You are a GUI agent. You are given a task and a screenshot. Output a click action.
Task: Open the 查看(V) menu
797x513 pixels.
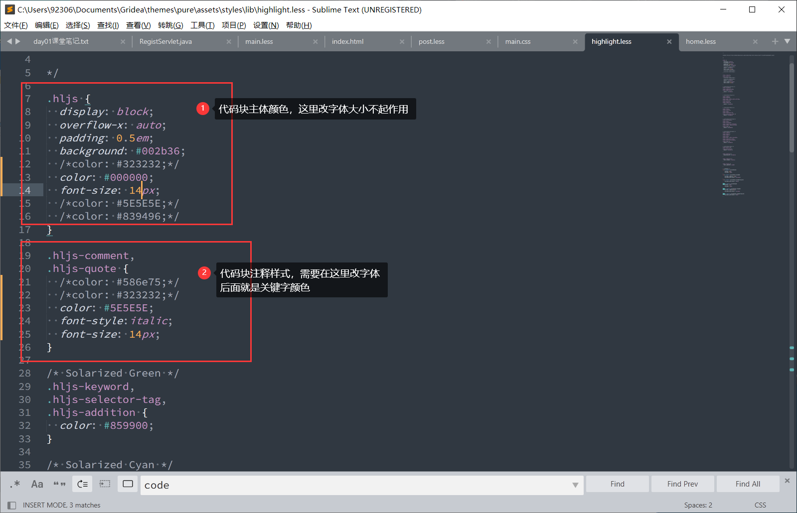coord(138,25)
